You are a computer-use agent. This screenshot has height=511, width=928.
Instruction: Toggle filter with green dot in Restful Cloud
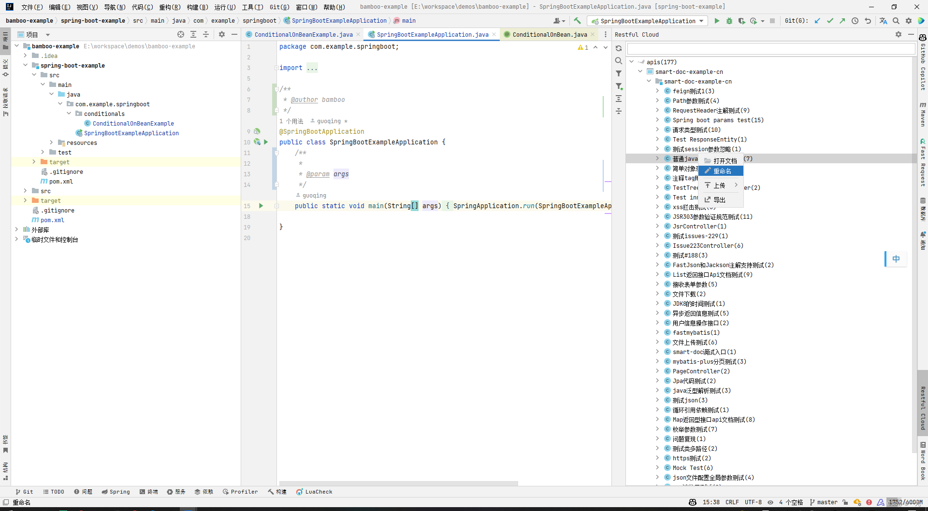coord(619,86)
